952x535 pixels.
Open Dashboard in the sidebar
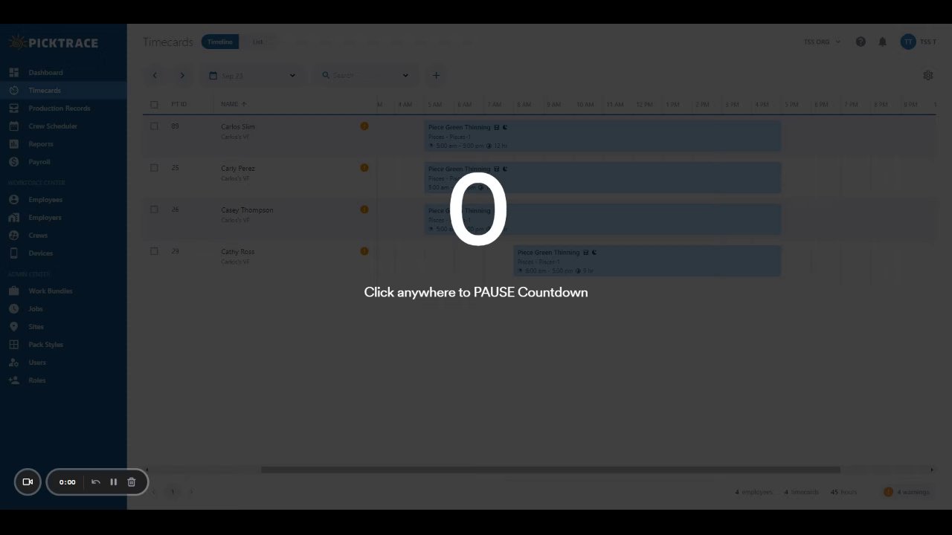[45, 73]
